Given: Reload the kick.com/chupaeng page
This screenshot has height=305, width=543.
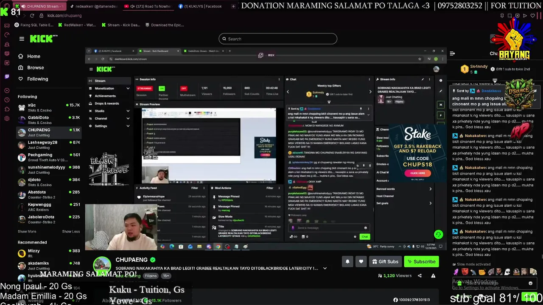Looking at the screenshot, I should pos(32,16).
